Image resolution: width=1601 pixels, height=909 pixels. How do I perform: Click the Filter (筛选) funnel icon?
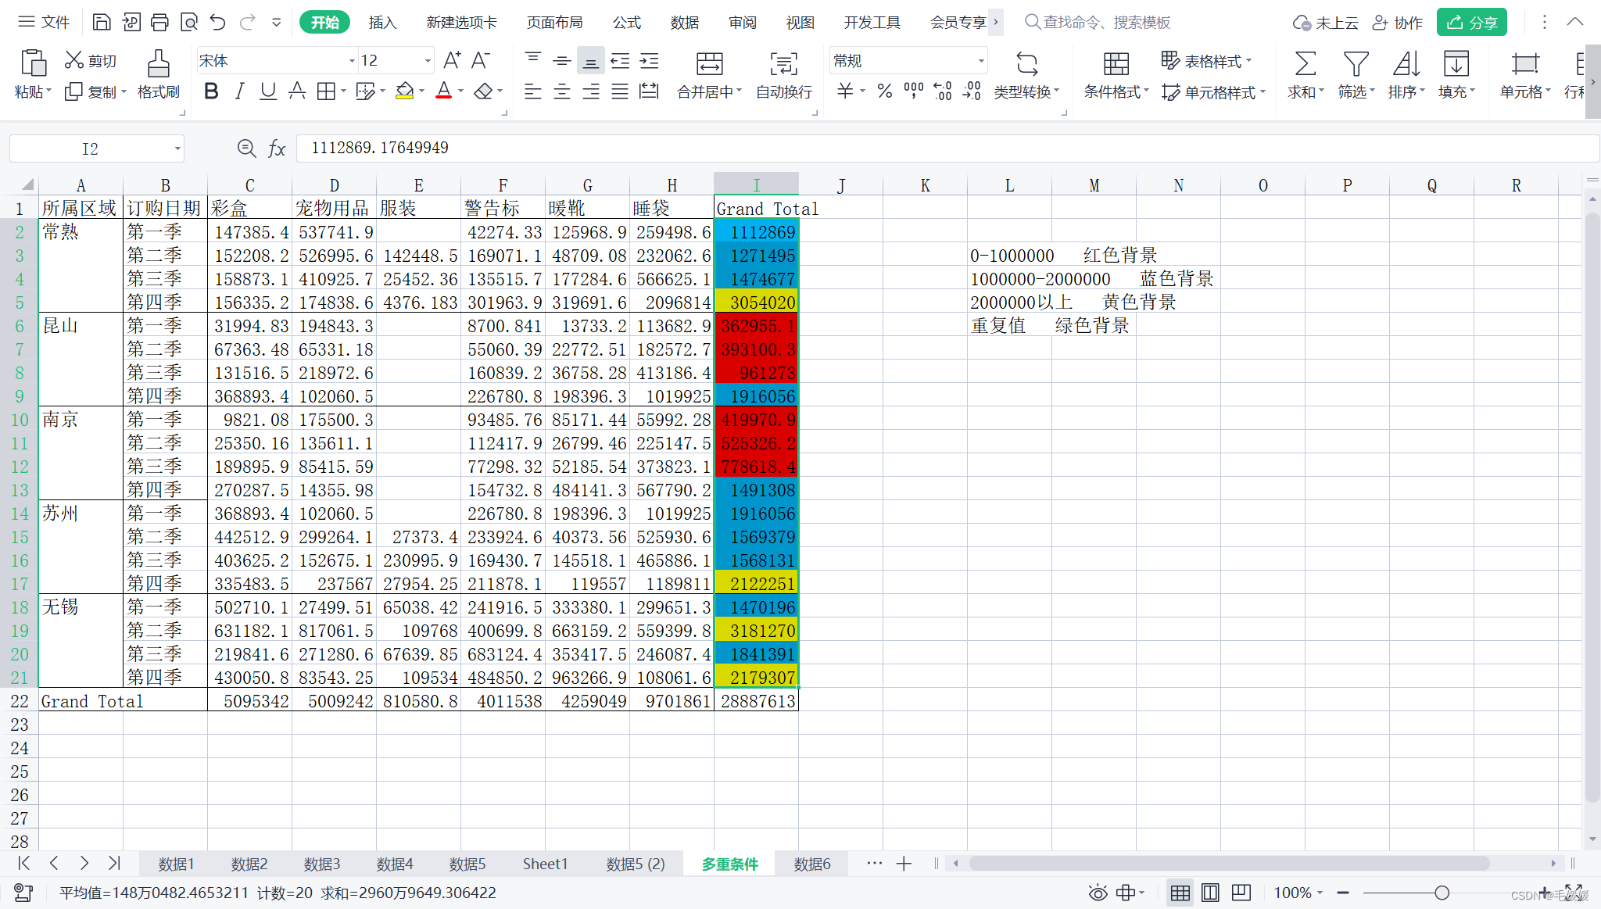tap(1355, 64)
